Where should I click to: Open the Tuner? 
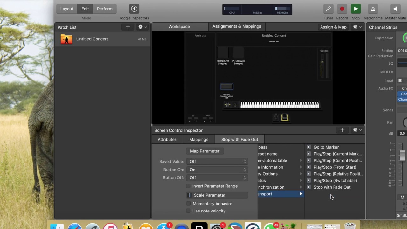pos(328,9)
